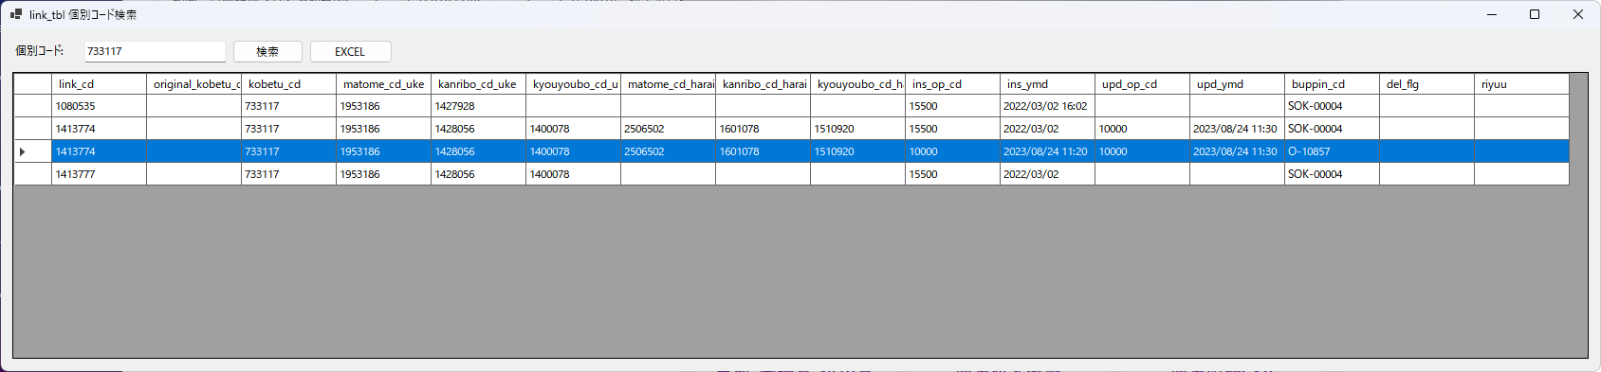Screen dimensions: 1601x372
Task: Click the SOK-00004 cell in row 1413777
Action: coord(1332,174)
